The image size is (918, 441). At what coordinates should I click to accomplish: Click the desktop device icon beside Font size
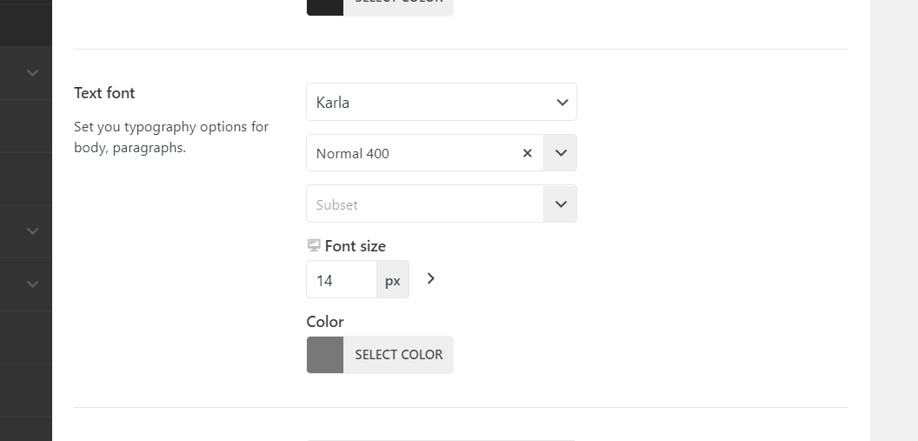point(314,246)
